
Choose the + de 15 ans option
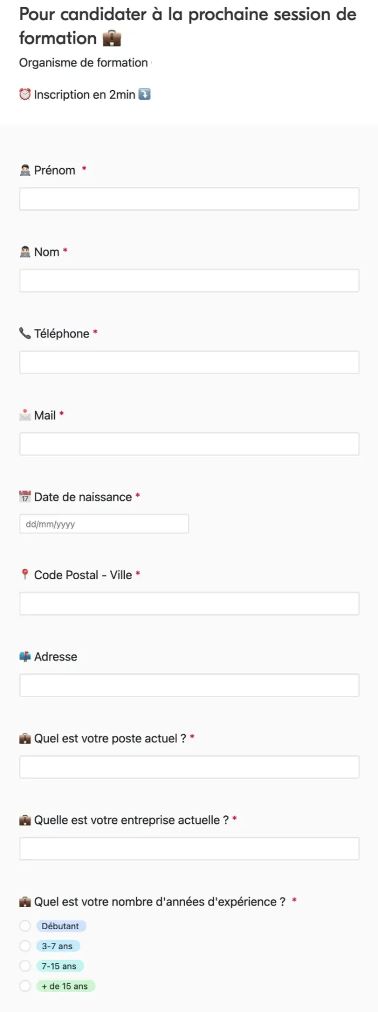25,986
